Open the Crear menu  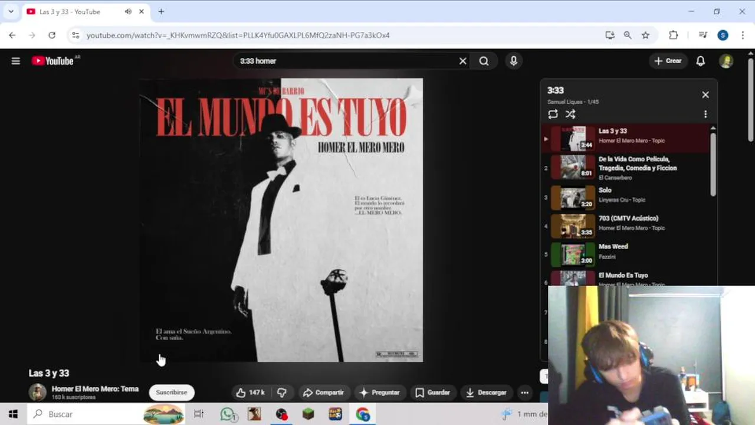click(x=668, y=61)
